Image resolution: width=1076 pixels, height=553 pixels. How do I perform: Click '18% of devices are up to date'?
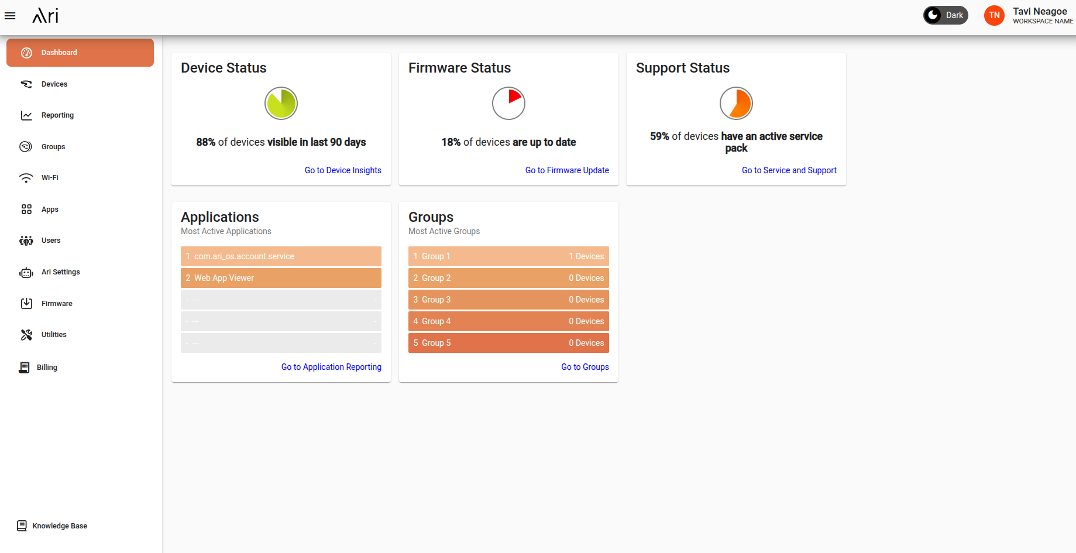click(508, 142)
